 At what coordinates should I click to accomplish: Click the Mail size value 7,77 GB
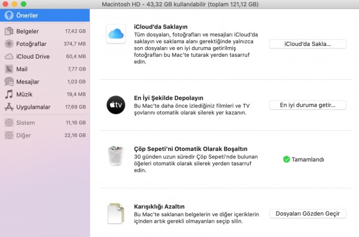coord(77,69)
